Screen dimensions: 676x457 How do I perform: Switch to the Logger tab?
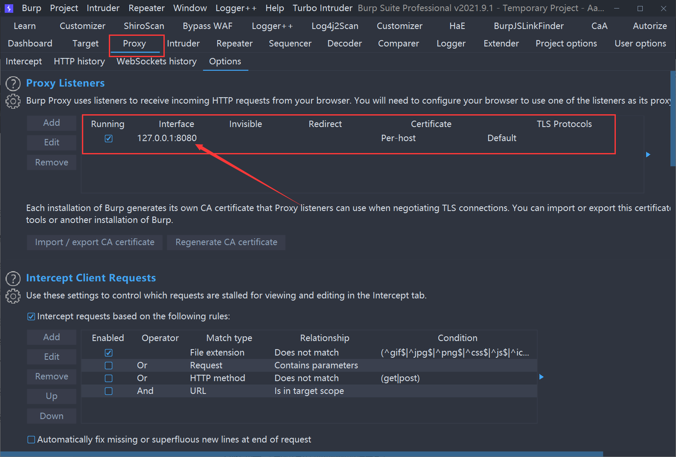451,43
